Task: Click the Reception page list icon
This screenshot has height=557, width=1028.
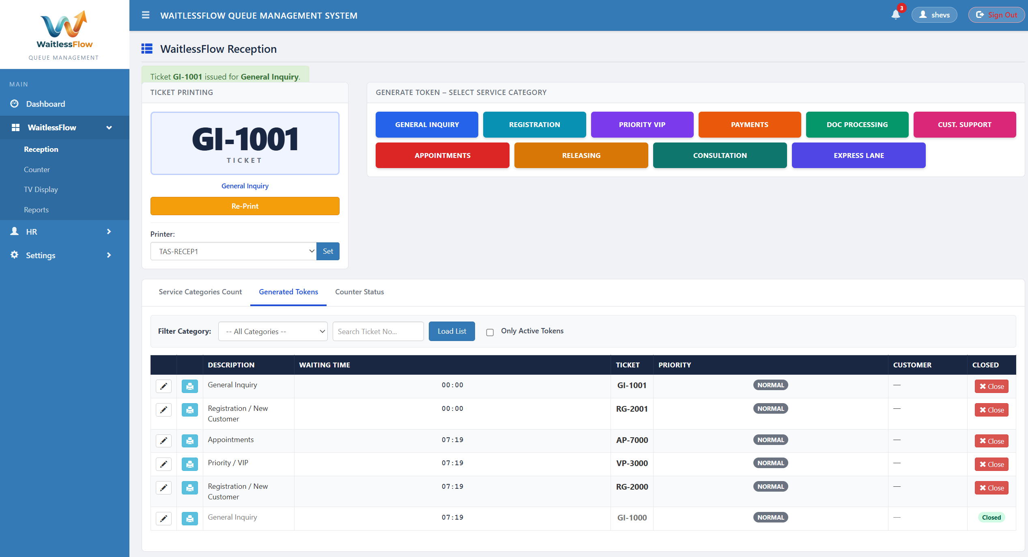Action: (147, 49)
